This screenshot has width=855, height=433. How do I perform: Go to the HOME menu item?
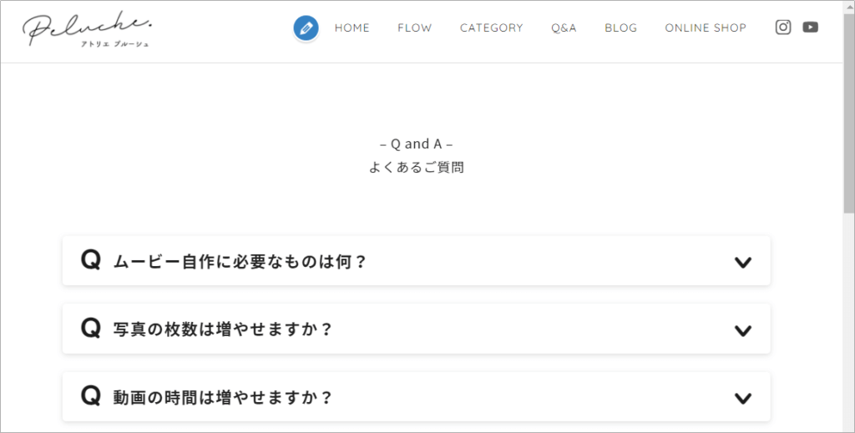pyautogui.click(x=352, y=28)
